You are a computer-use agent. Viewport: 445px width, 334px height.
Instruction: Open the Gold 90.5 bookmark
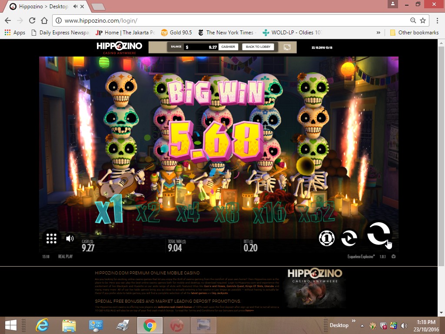[176, 33]
